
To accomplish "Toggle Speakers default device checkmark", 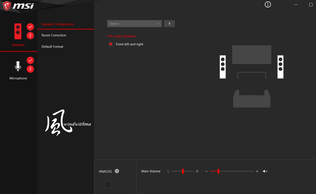I will click(x=30, y=27).
